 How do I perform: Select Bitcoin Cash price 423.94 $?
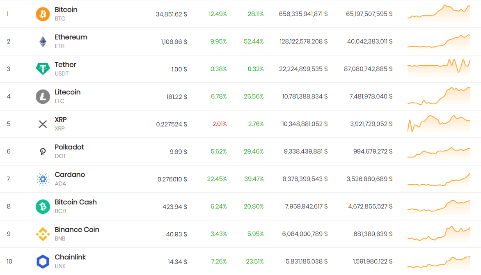coord(174,206)
